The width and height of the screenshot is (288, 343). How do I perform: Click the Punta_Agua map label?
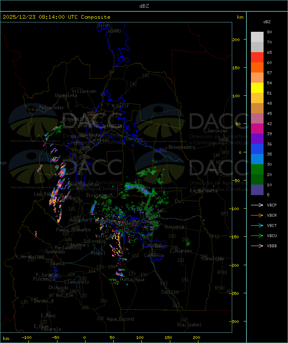point(132,279)
